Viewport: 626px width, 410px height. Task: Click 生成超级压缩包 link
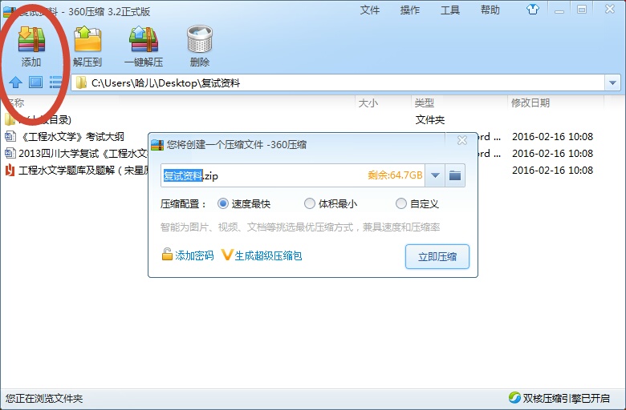(x=268, y=255)
